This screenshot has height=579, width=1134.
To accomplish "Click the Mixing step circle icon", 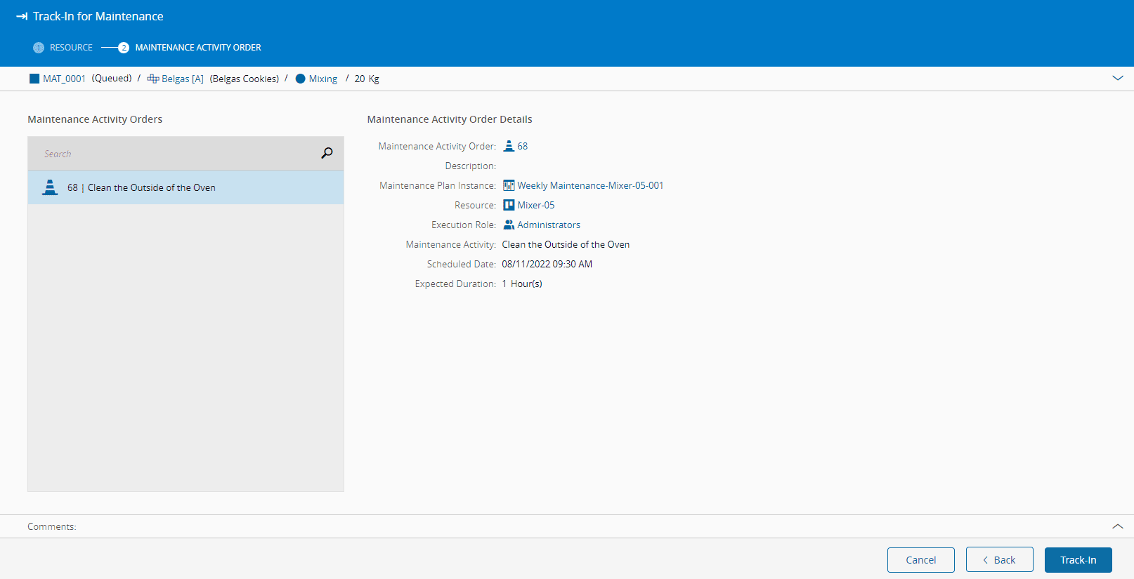I will pos(301,79).
